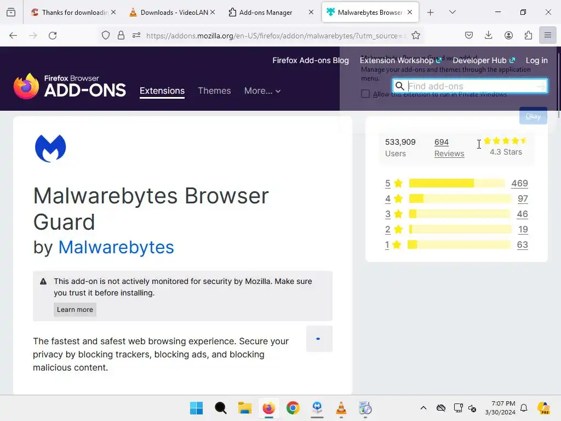Click the Firefox Browser Add-ons logo
The image size is (561, 421).
coord(70,86)
